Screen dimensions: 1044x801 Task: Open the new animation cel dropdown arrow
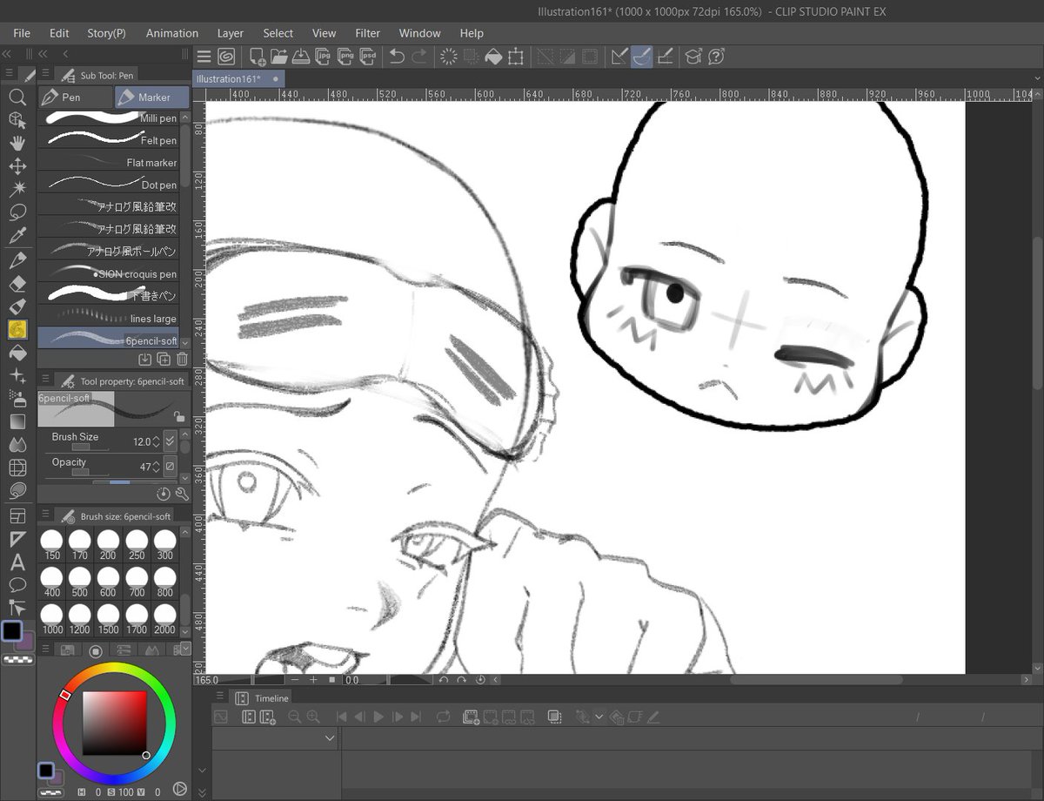point(600,717)
